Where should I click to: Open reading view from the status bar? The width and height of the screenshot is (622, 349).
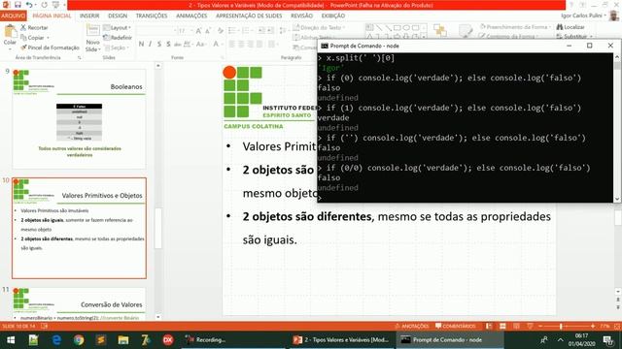click(516, 326)
